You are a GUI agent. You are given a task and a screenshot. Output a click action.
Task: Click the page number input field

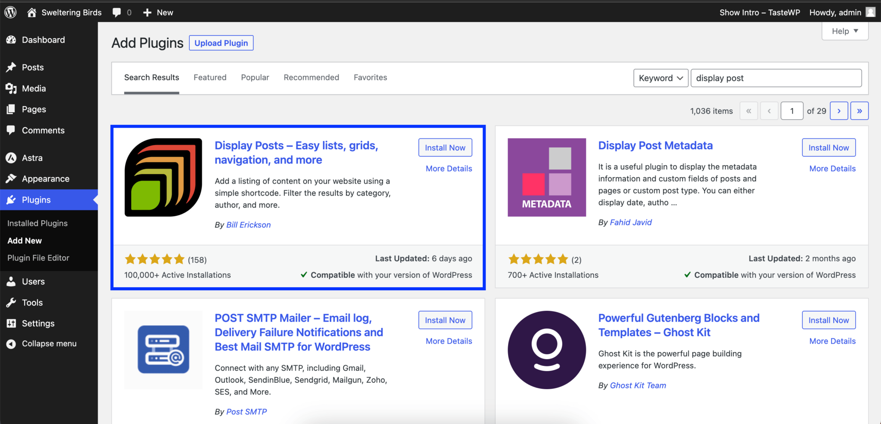tap(792, 111)
